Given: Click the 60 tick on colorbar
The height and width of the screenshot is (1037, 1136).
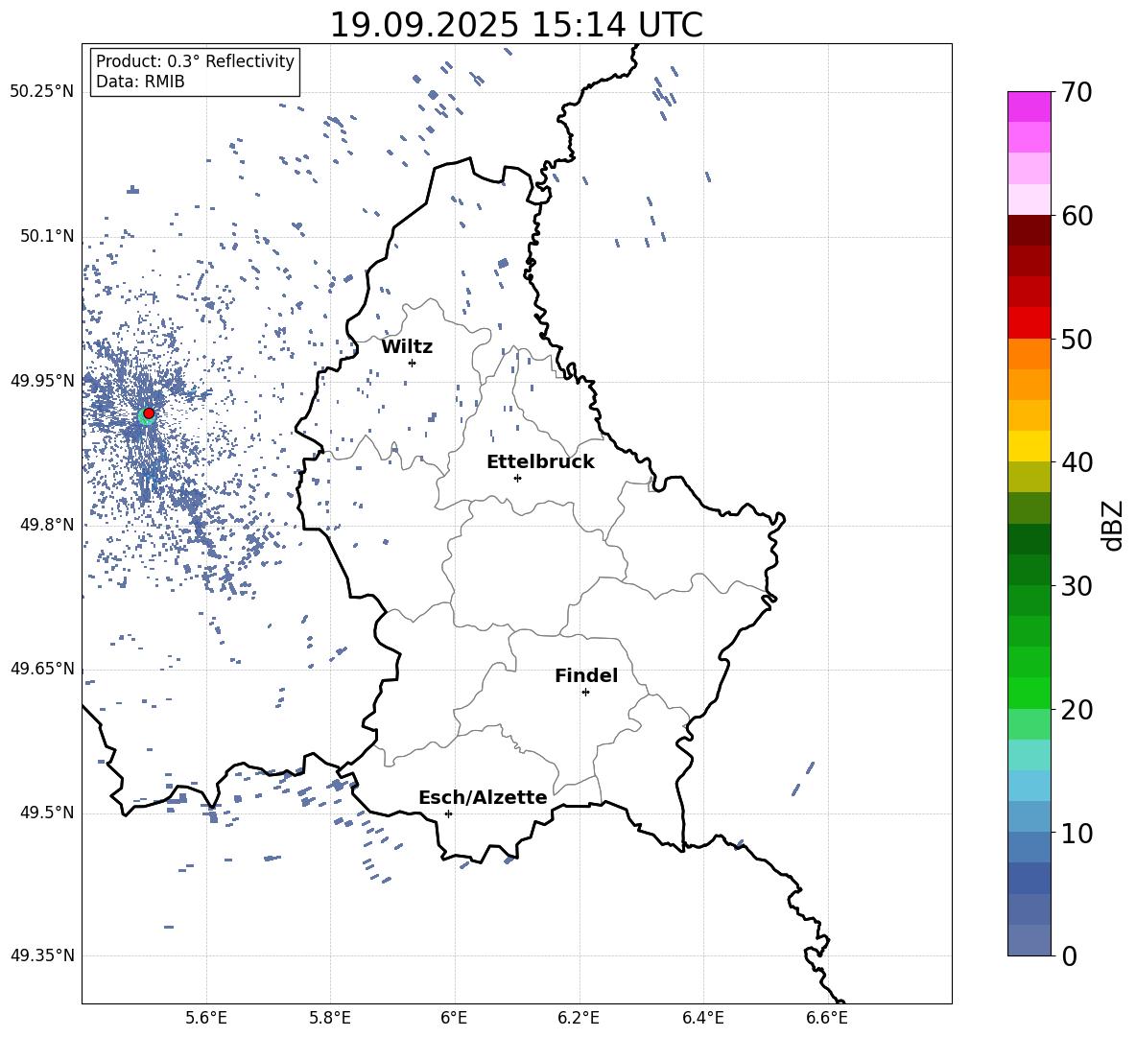Looking at the screenshot, I should click(1077, 215).
